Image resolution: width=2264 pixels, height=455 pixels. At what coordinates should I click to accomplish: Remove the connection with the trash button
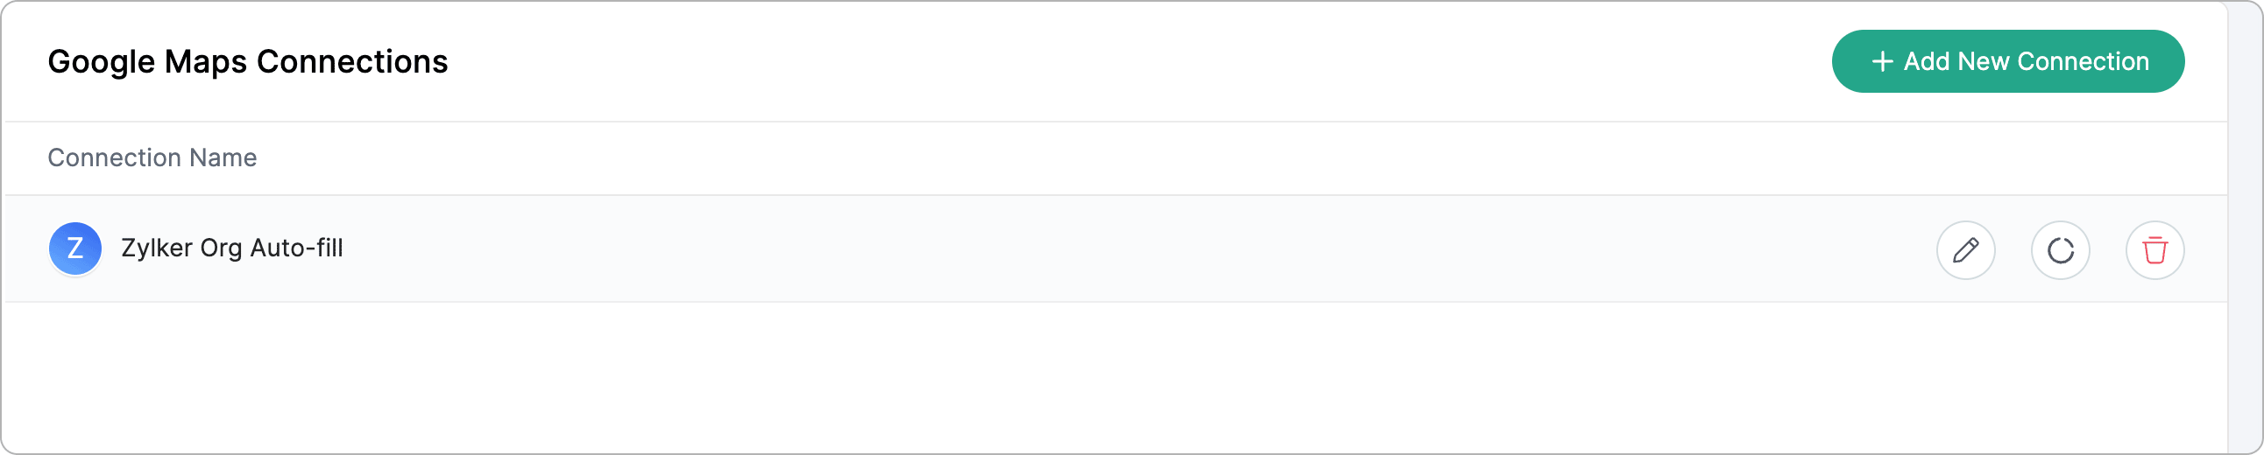(2154, 250)
